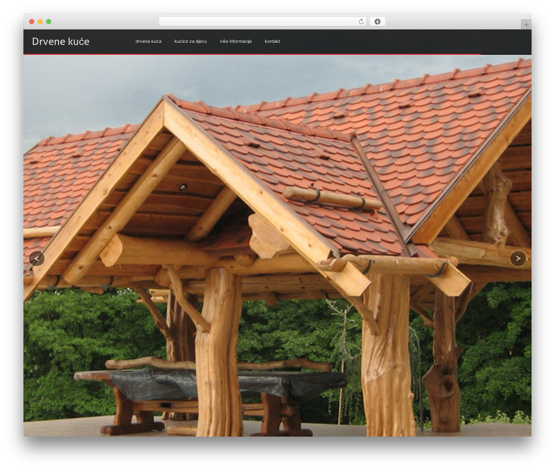Open the kućice za djecu menu item
This screenshot has height=470, width=555.
click(x=190, y=41)
